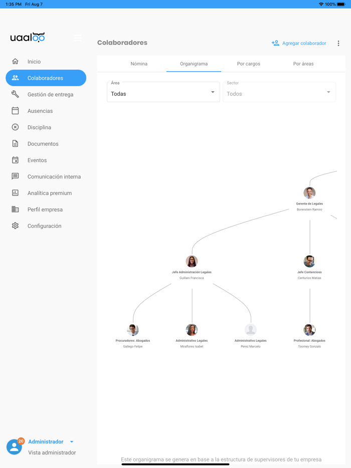Click the Configuración gear icon

click(15, 225)
